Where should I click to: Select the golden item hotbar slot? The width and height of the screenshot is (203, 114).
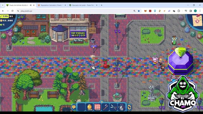click(x=89, y=107)
